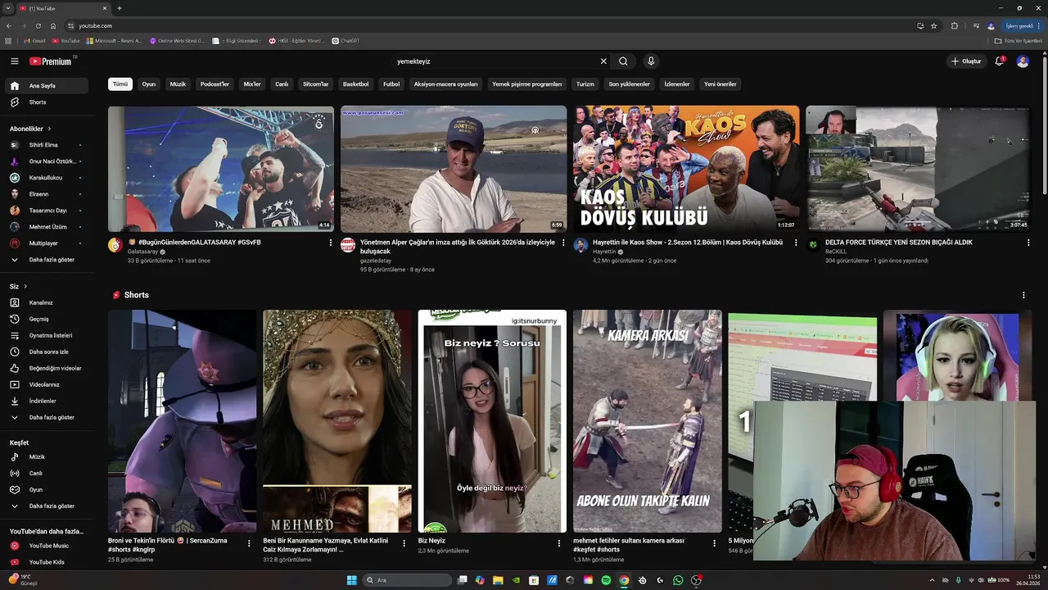Click the YouTube Premium logo
Viewport: 1048px width, 590px height.
51,61
